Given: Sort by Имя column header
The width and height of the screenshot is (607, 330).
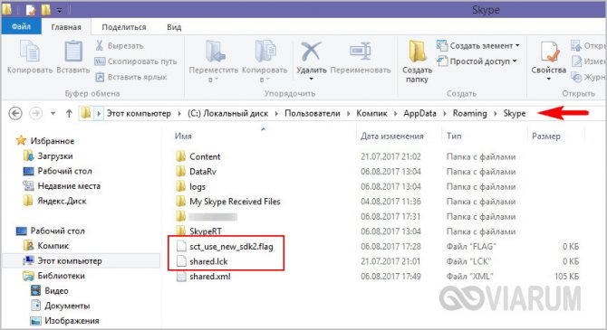Looking at the screenshot, I should [183, 136].
